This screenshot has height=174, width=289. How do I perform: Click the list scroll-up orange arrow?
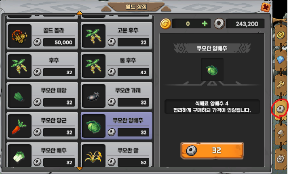pos(80,13)
